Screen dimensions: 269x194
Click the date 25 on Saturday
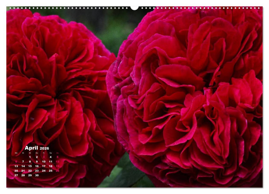click(x=50, y=171)
